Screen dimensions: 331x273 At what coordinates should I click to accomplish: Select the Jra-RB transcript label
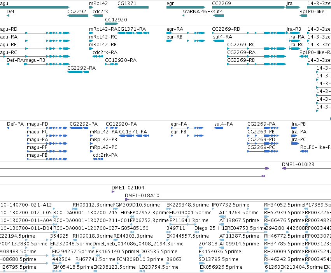pos(294,29)
